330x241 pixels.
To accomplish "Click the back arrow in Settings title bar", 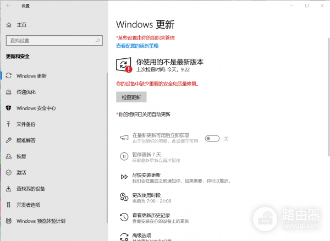I will coord(9,6).
